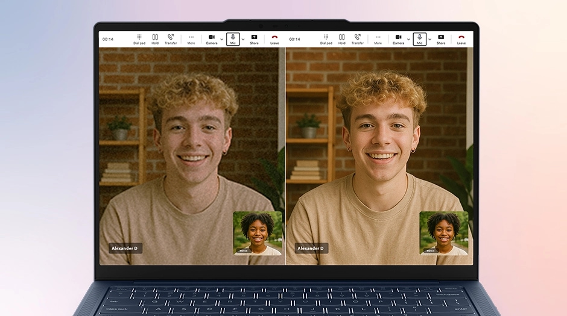
Task: Click Transfer icon in the left call toolbar
Action: click(x=171, y=39)
